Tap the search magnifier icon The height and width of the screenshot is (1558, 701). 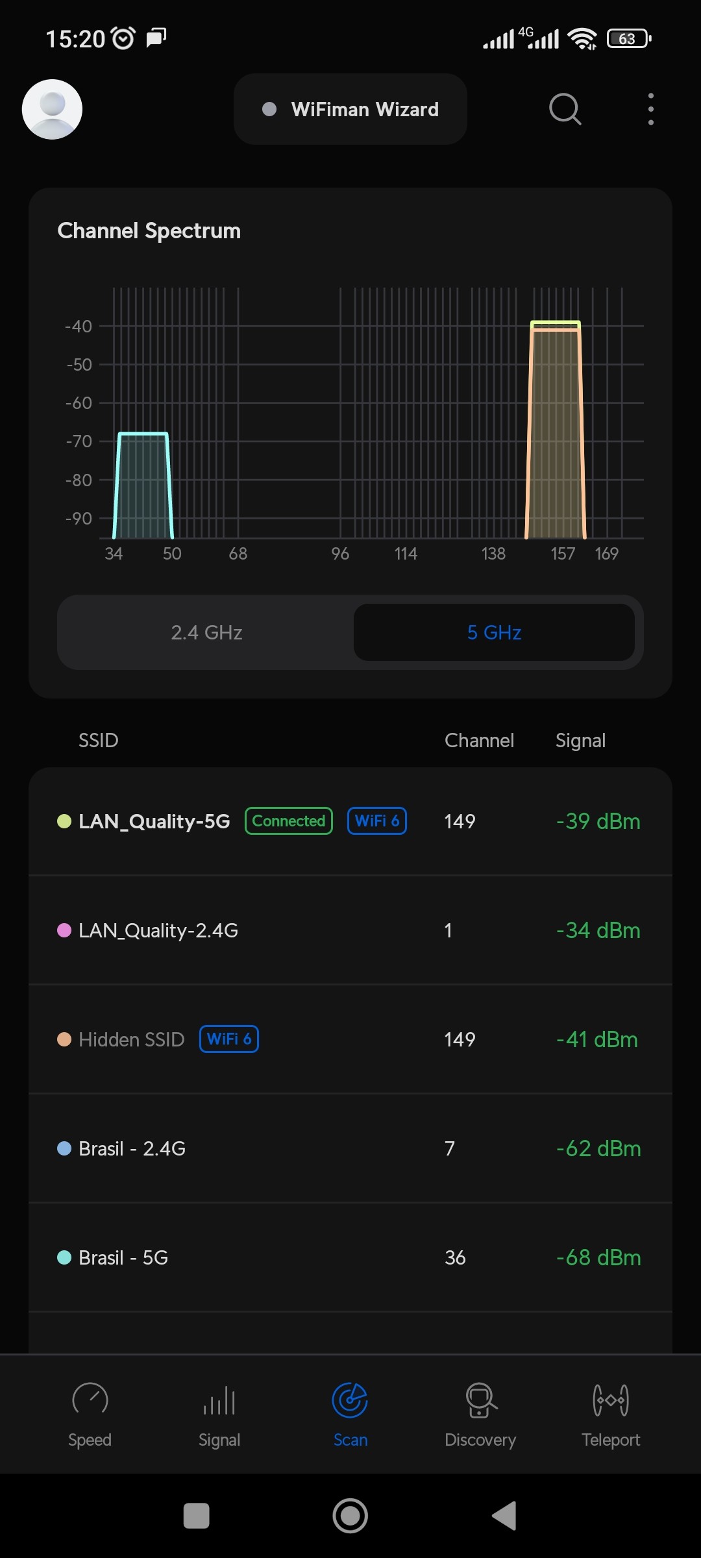pos(565,109)
